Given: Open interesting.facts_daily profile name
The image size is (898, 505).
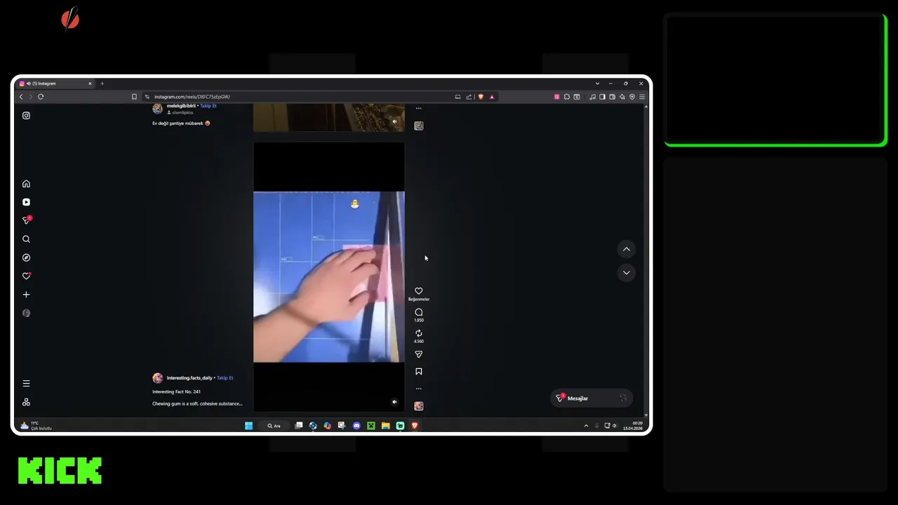Looking at the screenshot, I should pyautogui.click(x=189, y=378).
